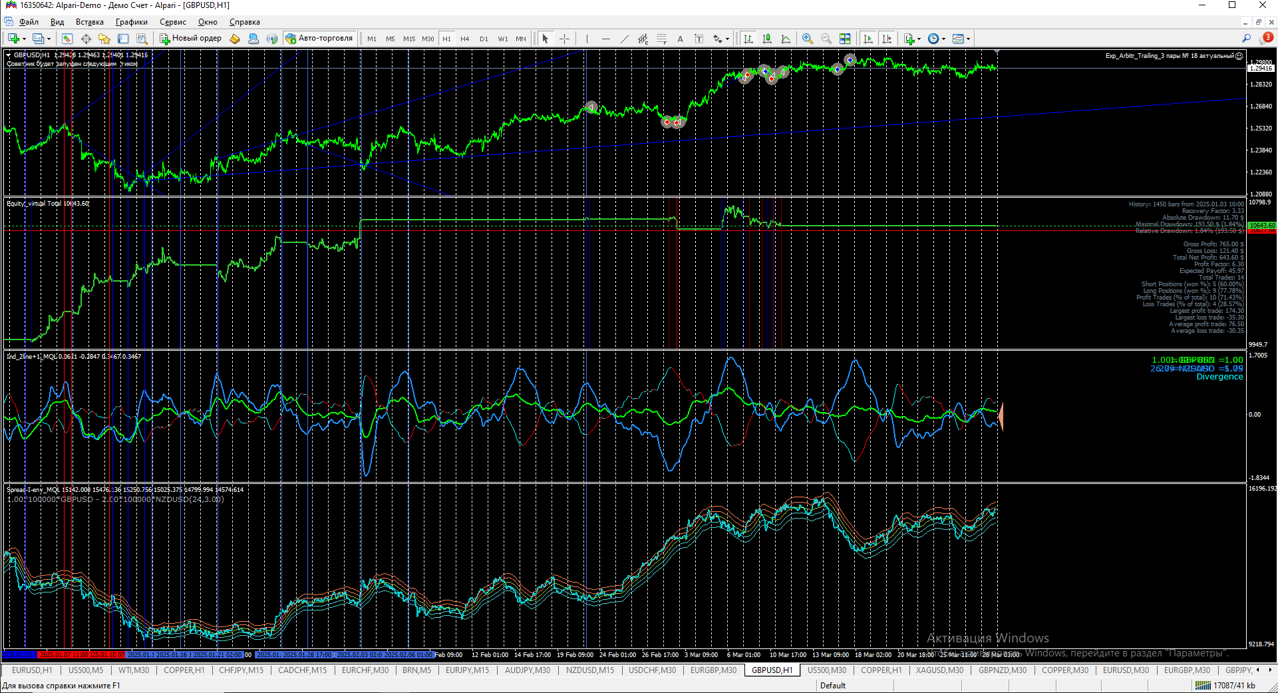This screenshot has width=1278, height=693.
Task: Show the Market Watch window
Action: click(67, 39)
